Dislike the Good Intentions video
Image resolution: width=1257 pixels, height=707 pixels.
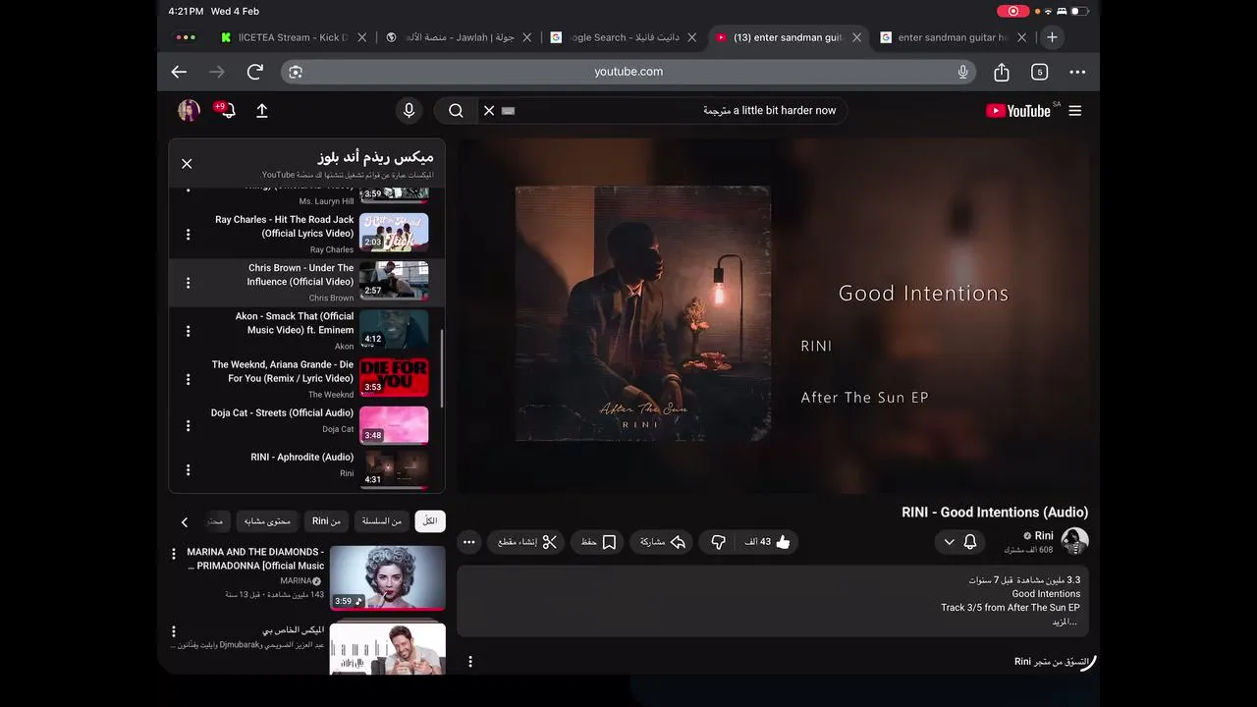(718, 542)
